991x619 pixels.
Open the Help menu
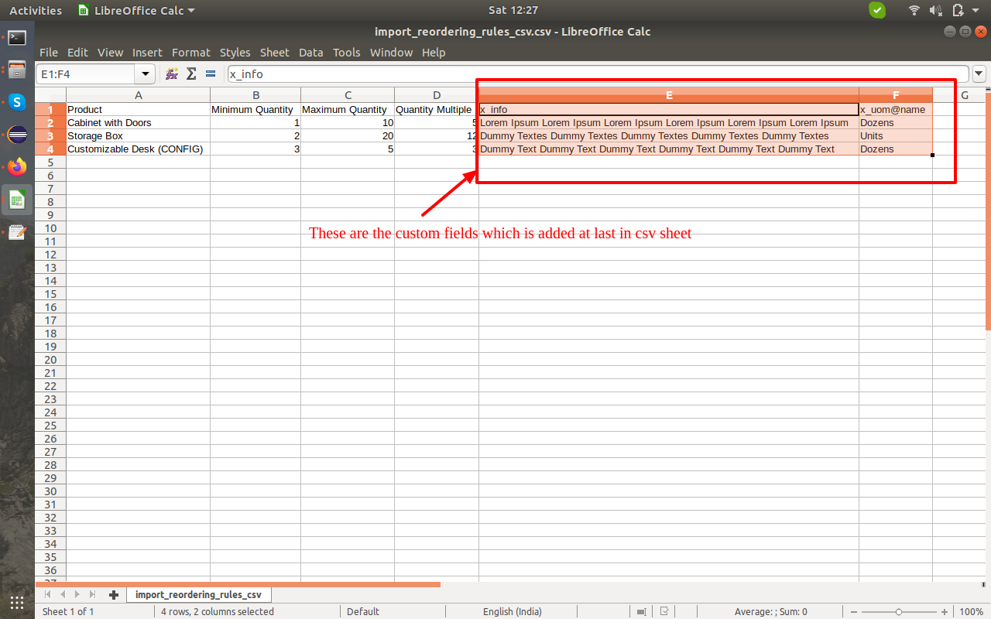[434, 53]
